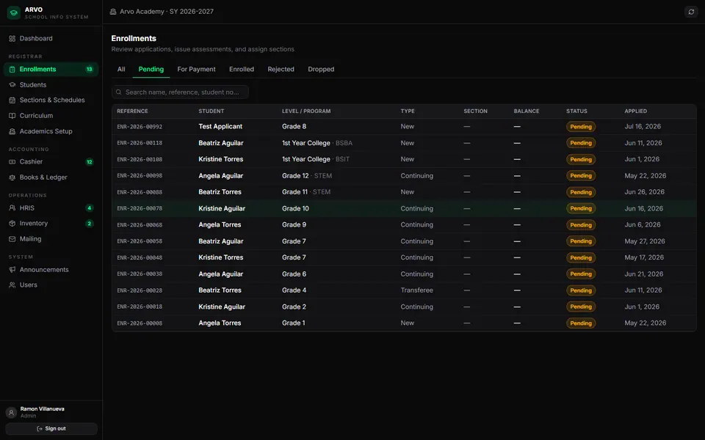Open the Enrolled tab
Screen dimensions: 705x440
tap(242, 69)
